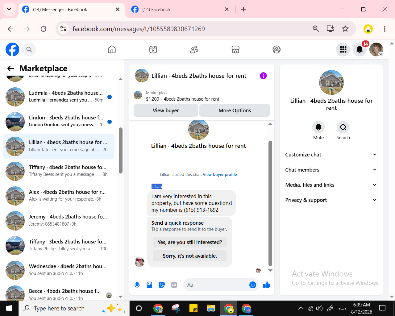Open the Friends icon in top nav
395x316 pixels.
(x=194, y=49)
